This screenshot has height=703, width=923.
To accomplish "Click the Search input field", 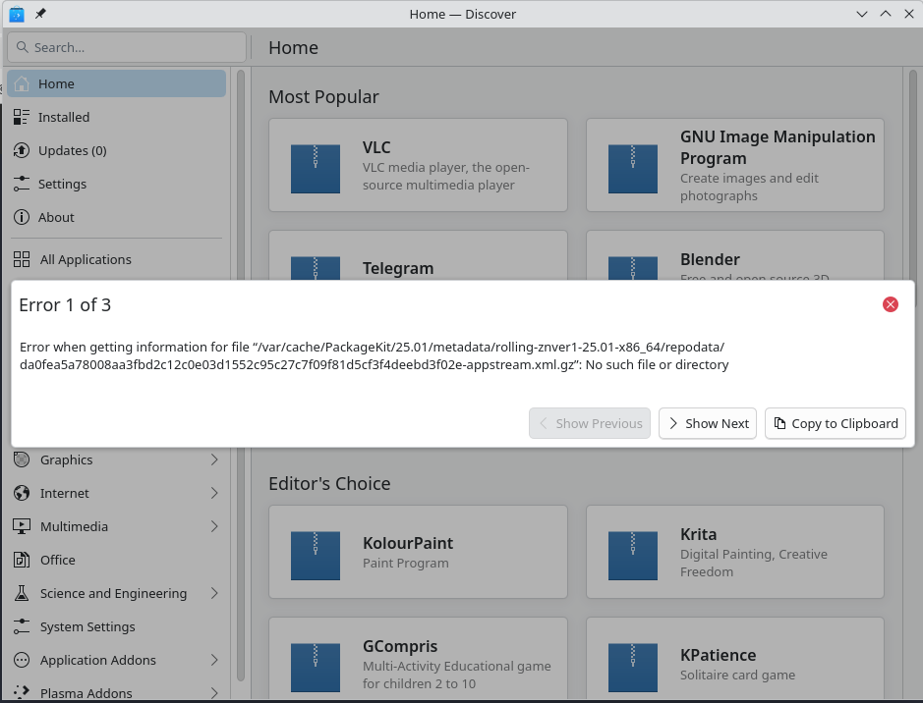I will (127, 47).
